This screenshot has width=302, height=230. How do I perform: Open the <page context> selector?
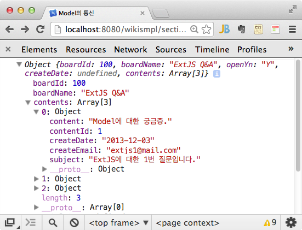(187, 223)
